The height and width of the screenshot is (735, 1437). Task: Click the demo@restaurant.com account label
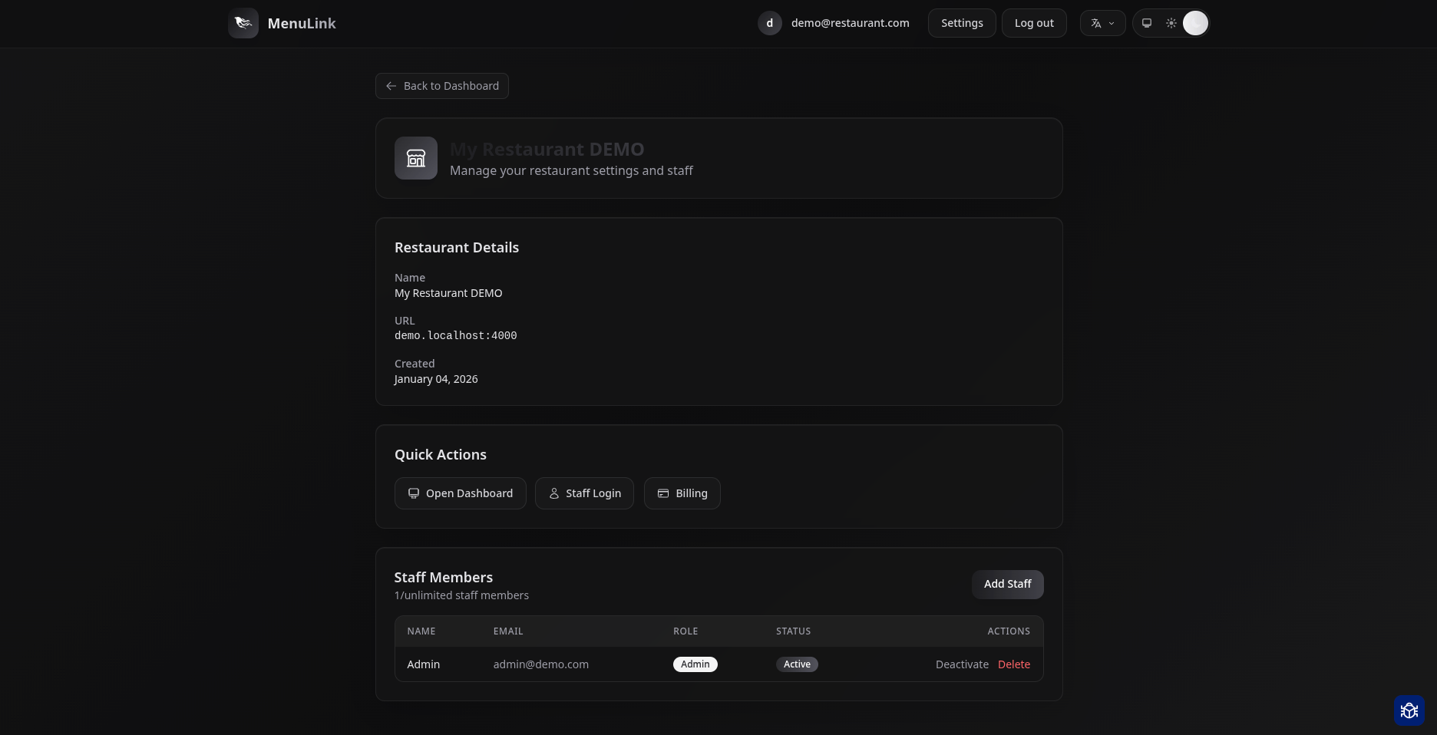coord(850,23)
